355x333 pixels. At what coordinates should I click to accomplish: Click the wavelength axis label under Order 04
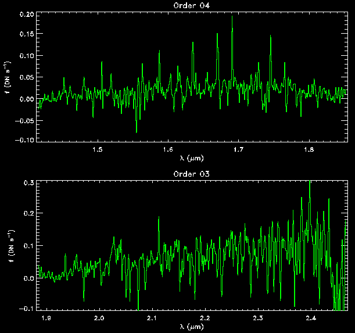click(x=192, y=158)
